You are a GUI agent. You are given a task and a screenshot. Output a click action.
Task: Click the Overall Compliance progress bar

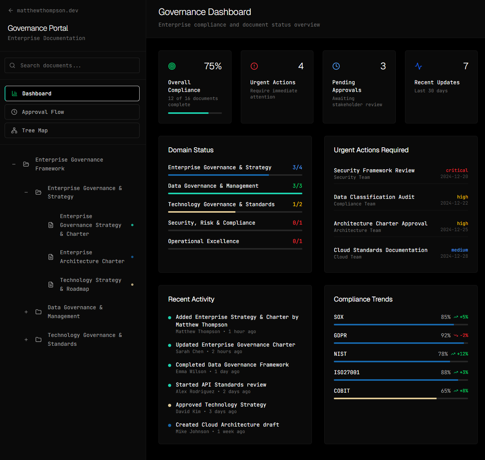(195, 113)
